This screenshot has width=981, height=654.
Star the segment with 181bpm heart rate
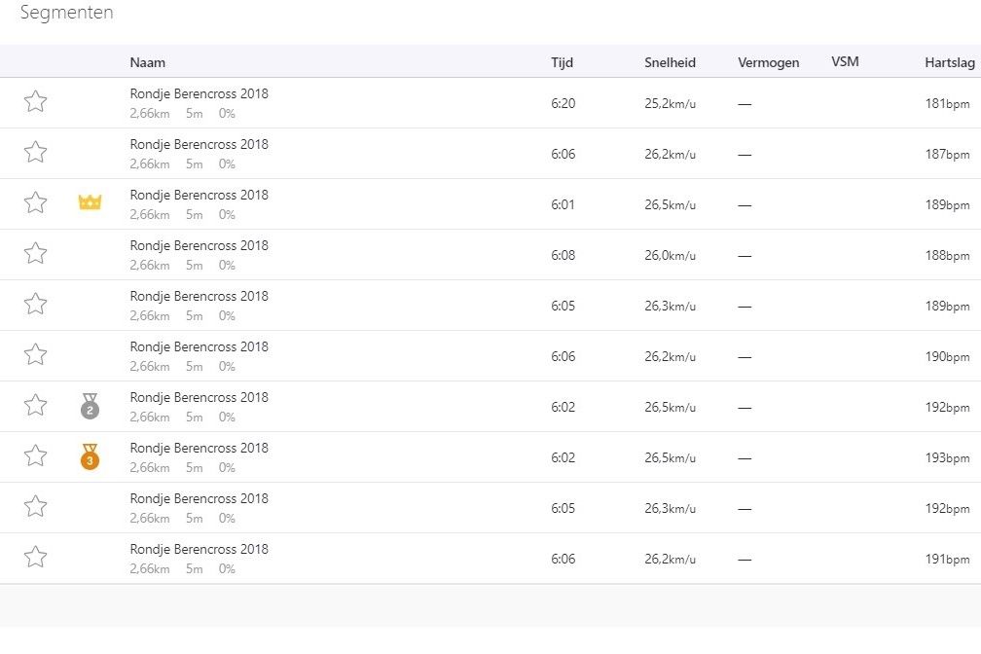click(x=35, y=101)
